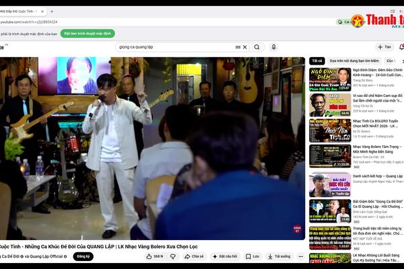Click the Tạo create button

[x=384, y=47]
